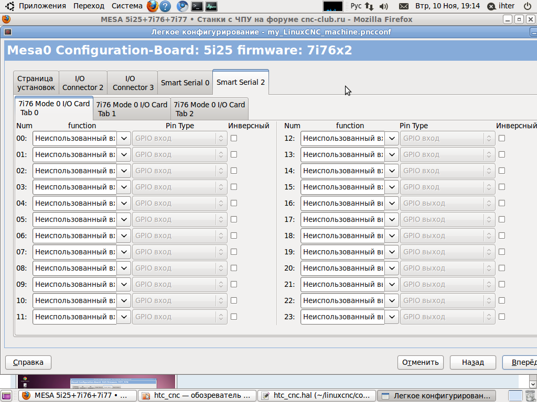Expand function dropdown for pin 17
537x402 pixels.
coord(392,219)
